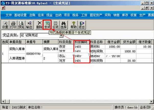Click the 打印 (Print) toolbar icon

(x=13, y=25)
